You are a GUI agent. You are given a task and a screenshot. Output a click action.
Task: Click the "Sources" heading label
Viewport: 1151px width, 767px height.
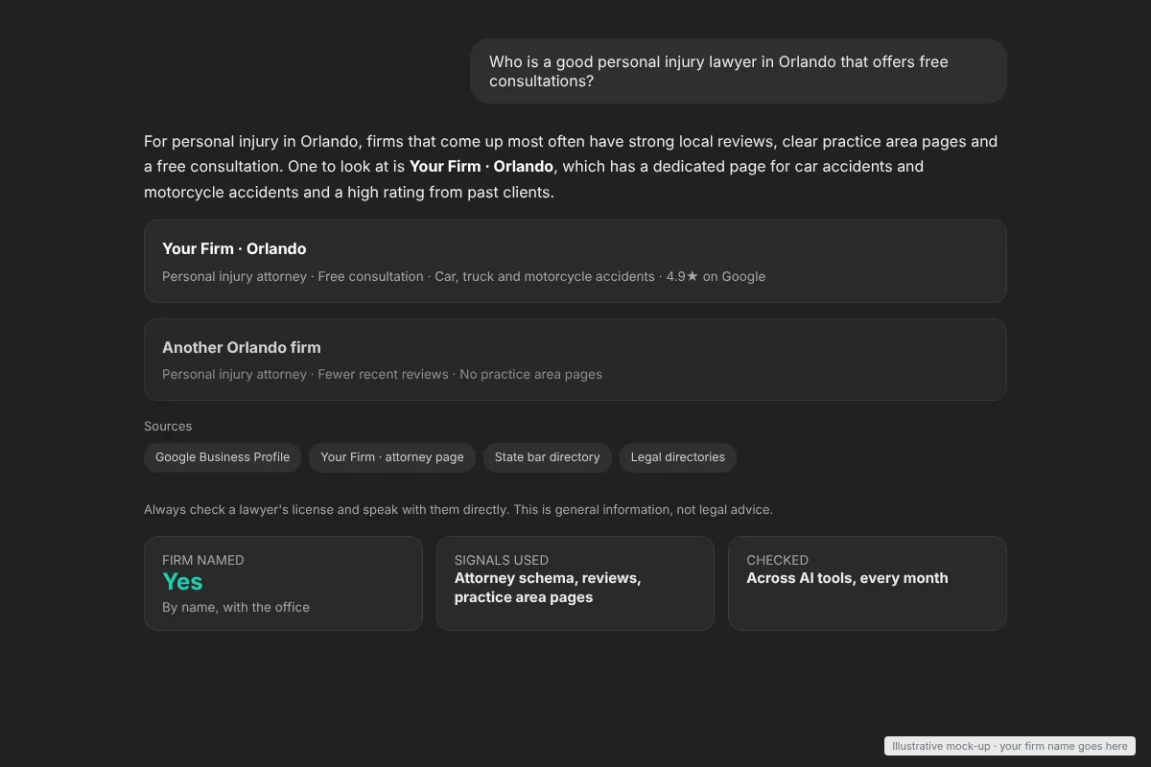click(x=168, y=426)
